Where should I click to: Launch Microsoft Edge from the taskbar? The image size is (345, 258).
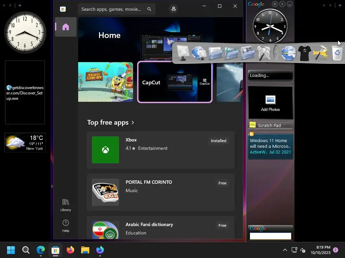(40, 250)
